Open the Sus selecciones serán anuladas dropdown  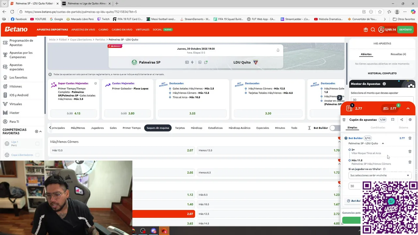380,175
